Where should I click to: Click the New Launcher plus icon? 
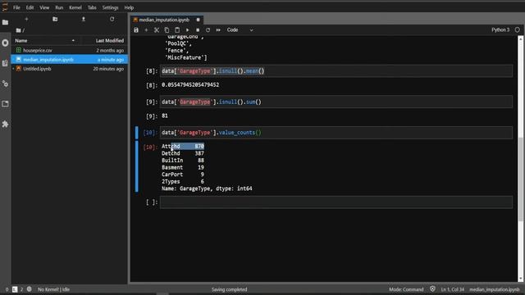click(26, 20)
